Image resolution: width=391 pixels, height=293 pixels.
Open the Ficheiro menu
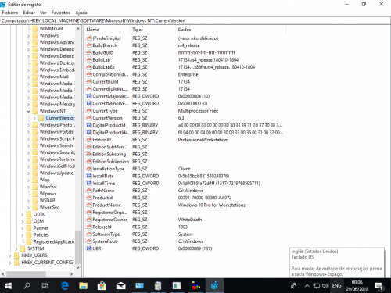[x=10, y=13]
